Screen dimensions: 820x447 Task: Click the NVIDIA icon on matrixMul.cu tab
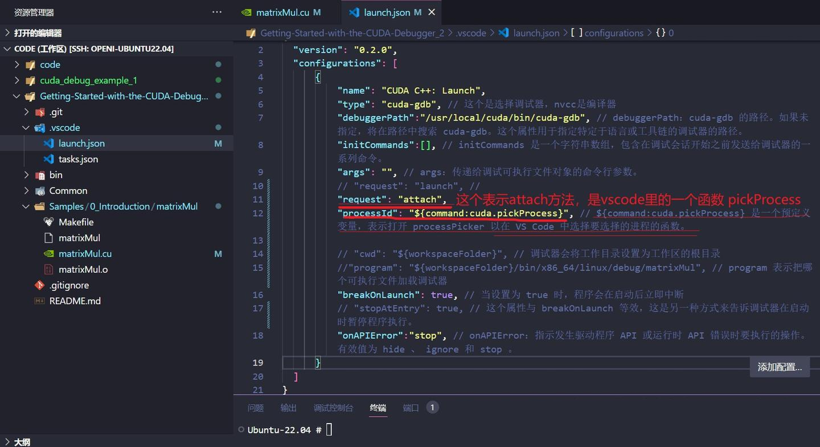246,12
